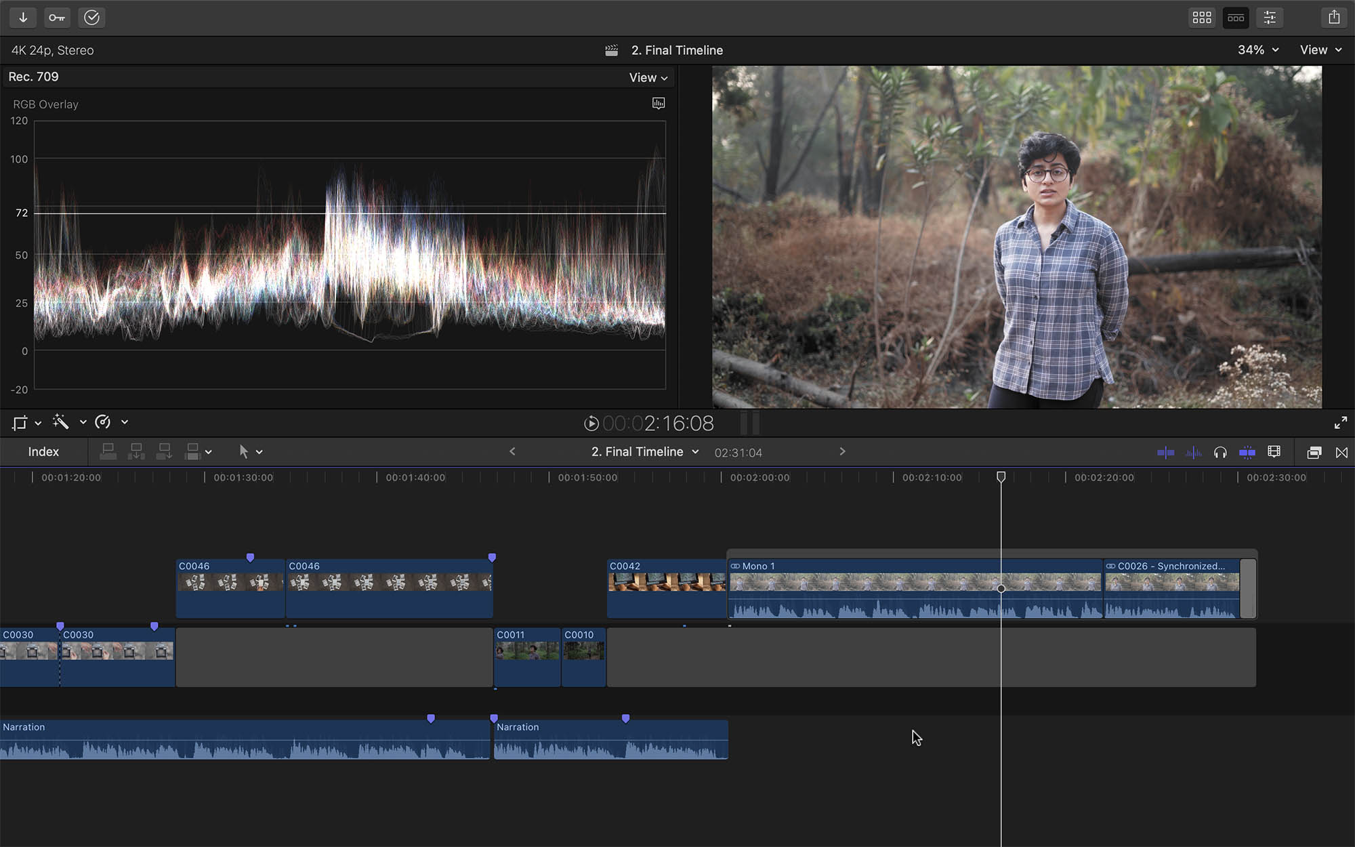Toggle audio skimming waveform icon
Screen dimensions: 1355x847
coord(1194,453)
